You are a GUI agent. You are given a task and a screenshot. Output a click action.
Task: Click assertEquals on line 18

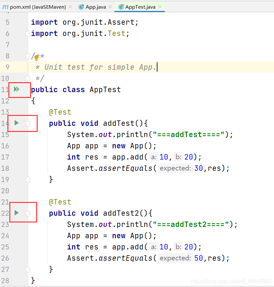[126, 169]
